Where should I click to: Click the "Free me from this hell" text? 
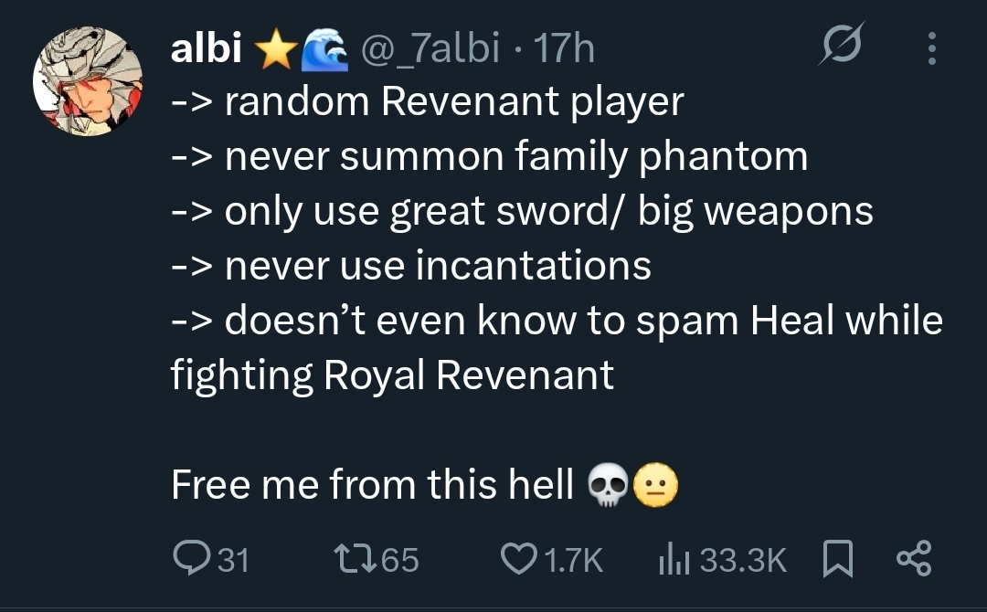(x=372, y=484)
